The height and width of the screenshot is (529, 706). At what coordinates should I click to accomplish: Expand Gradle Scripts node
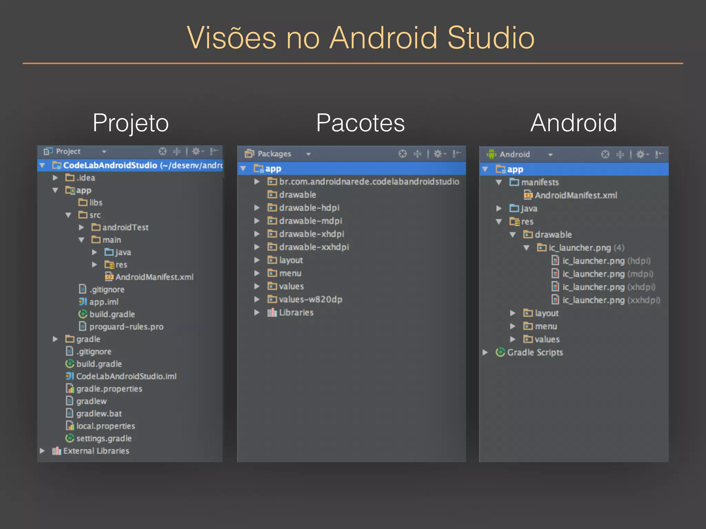point(485,352)
